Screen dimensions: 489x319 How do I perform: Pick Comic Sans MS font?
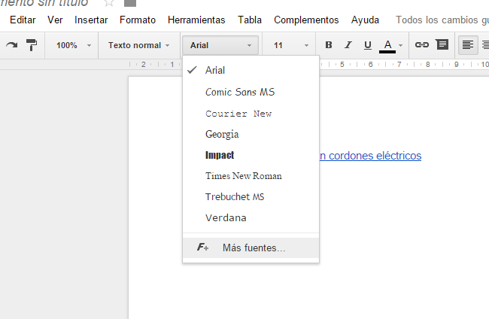[240, 92]
